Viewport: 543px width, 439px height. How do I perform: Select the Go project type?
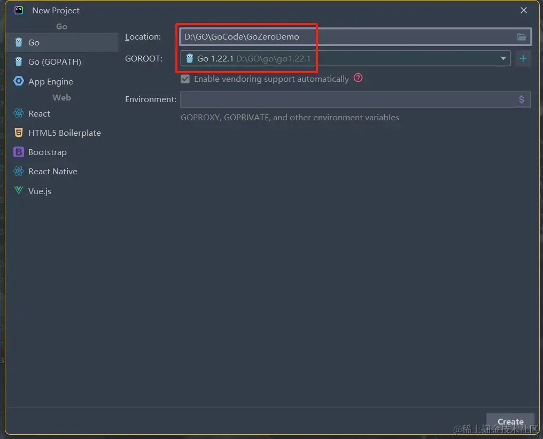61,42
